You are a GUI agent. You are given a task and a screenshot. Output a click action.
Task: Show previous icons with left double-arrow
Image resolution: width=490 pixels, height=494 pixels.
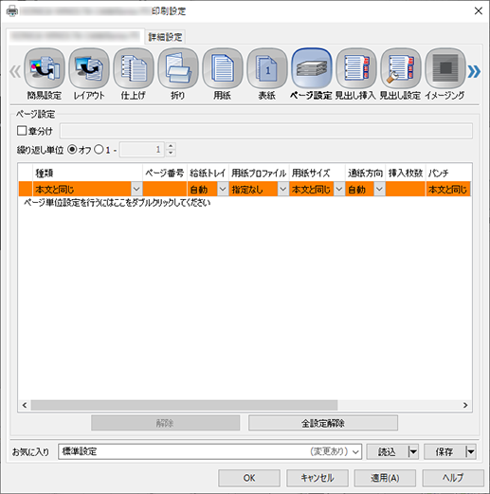[15, 71]
